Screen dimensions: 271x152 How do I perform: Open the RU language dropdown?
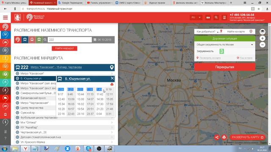(x=196, y=17)
